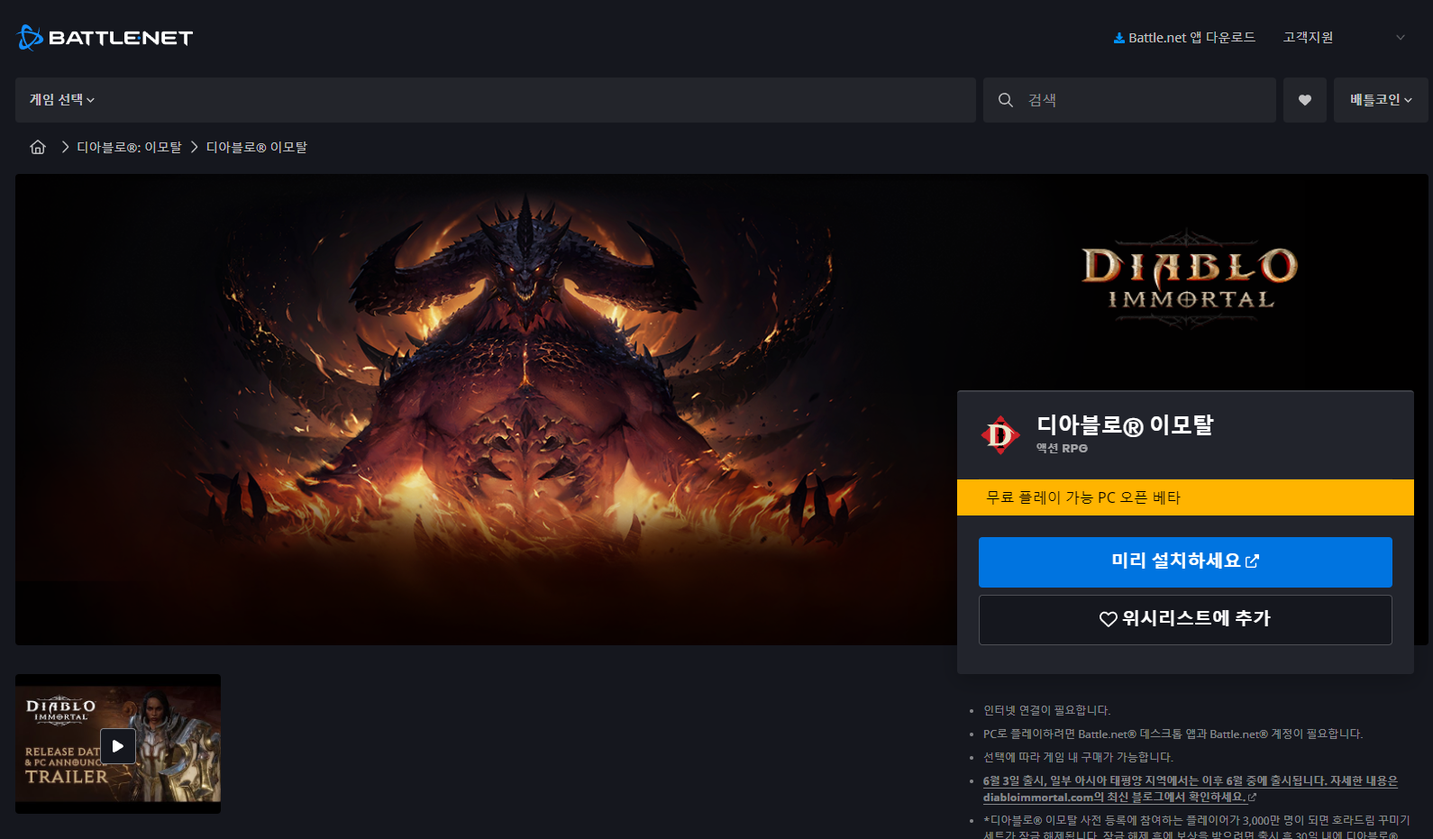The height and width of the screenshot is (839, 1433).
Task: Open the wishlist heart icon in the toolbar
Action: pos(1305,100)
